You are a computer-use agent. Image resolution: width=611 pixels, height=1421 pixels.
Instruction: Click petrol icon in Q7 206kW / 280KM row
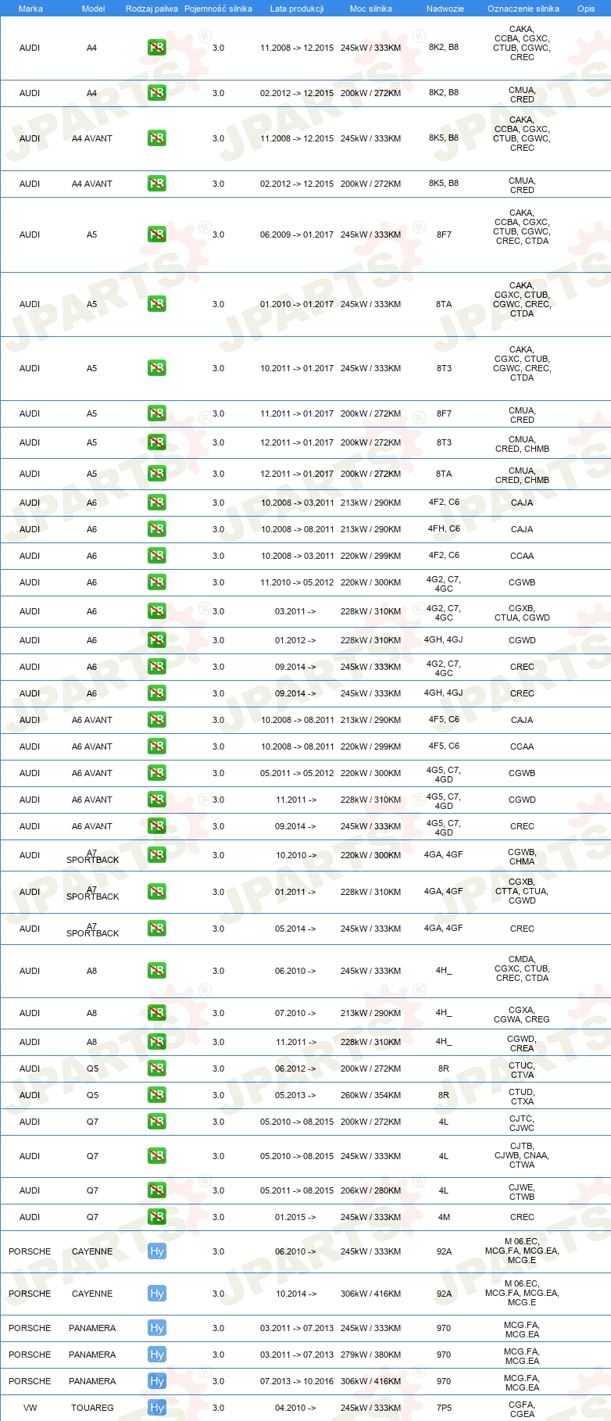pyautogui.click(x=157, y=1190)
